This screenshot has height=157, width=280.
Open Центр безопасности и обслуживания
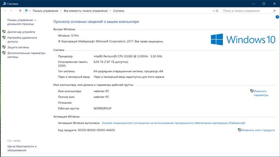(x=22, y=148)
